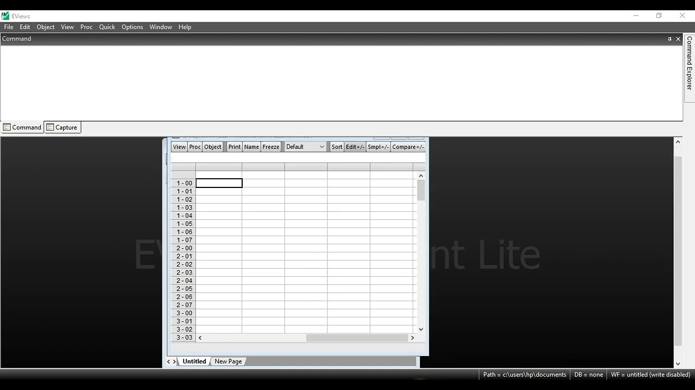Open the Options menu
695x390 pixels.
click(x=132, y=27)
